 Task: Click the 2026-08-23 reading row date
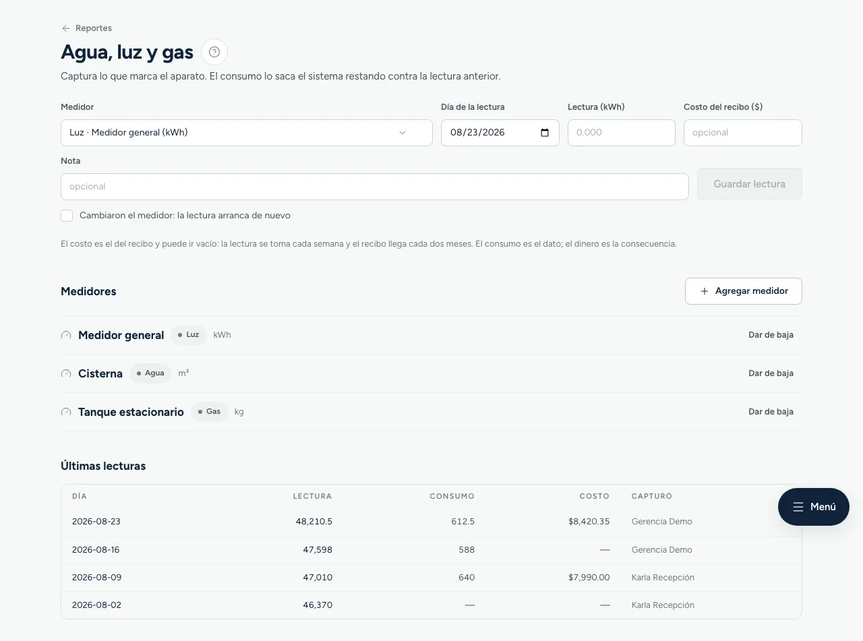point(96,522)
